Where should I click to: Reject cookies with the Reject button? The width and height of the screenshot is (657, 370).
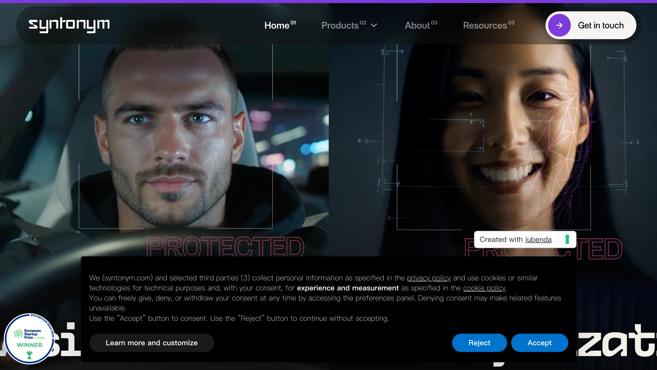coord(479,343)
